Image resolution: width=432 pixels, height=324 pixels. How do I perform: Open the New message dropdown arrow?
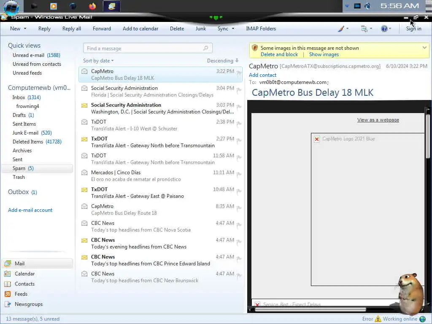[25, 29]
